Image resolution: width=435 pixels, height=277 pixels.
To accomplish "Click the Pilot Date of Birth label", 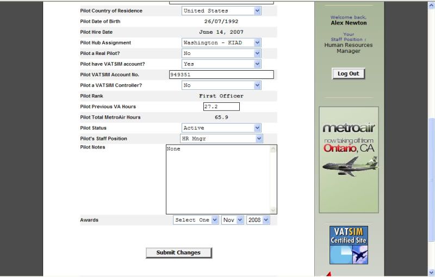I will click(100, 21).
